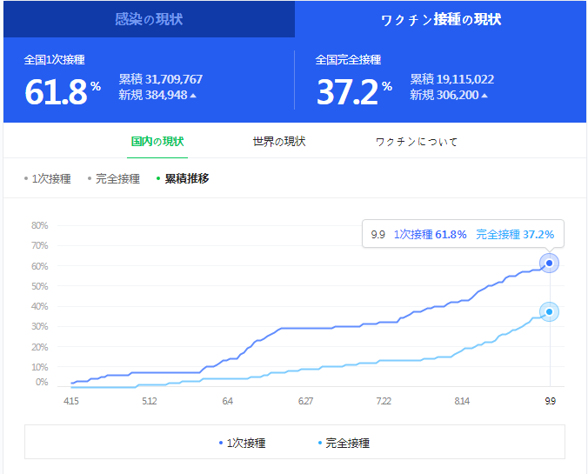This screenshot has width=588, height=474.
Task: Click the 8.14 date on x-axis
Action: point(462,401)
